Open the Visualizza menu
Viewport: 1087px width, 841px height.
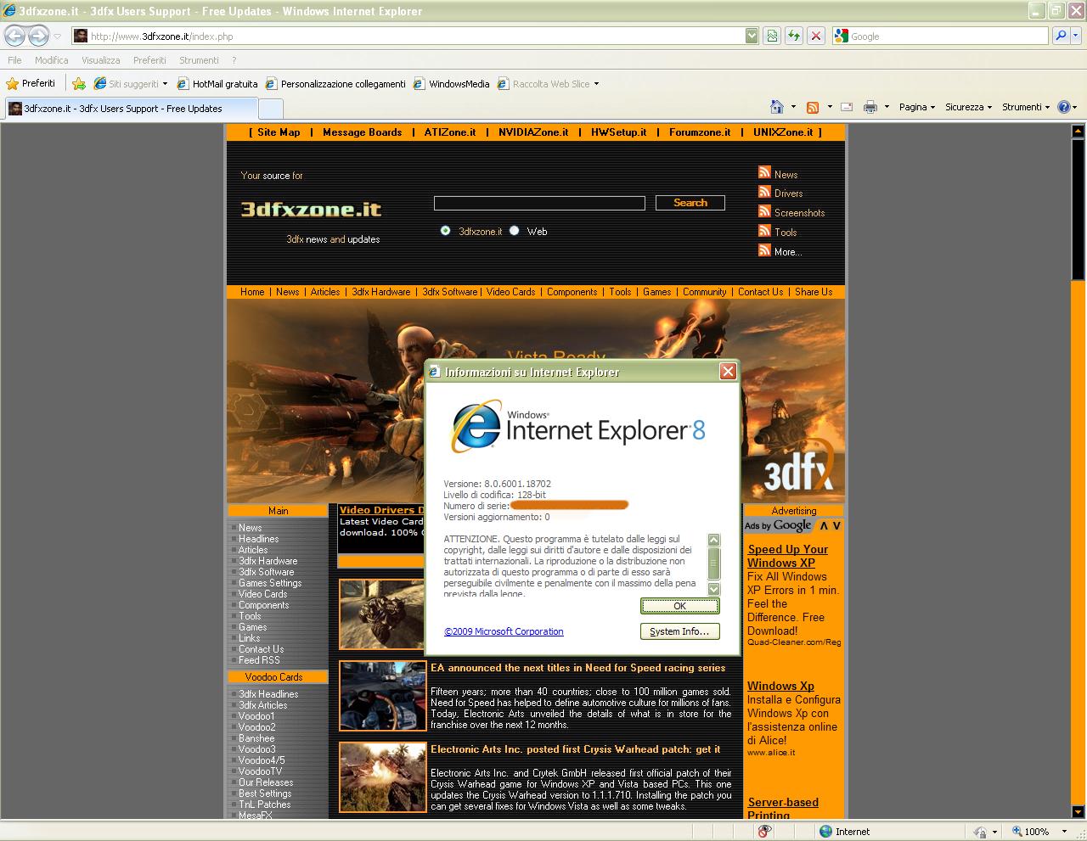[100, 60]
